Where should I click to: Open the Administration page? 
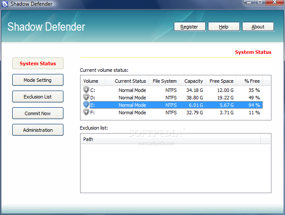tap(38, 130)
